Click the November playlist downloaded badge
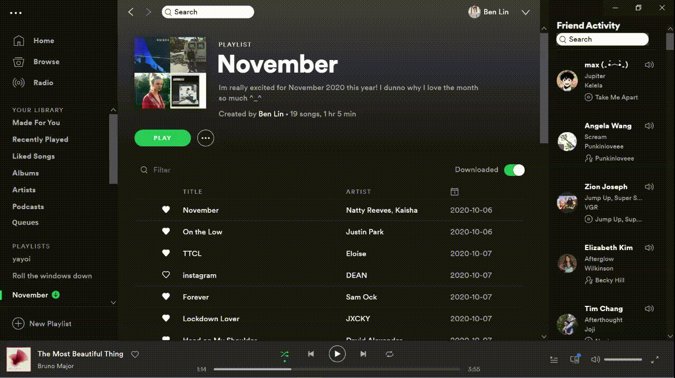The height and width of the screenshot is (378, 675). [x=56, y=295]
